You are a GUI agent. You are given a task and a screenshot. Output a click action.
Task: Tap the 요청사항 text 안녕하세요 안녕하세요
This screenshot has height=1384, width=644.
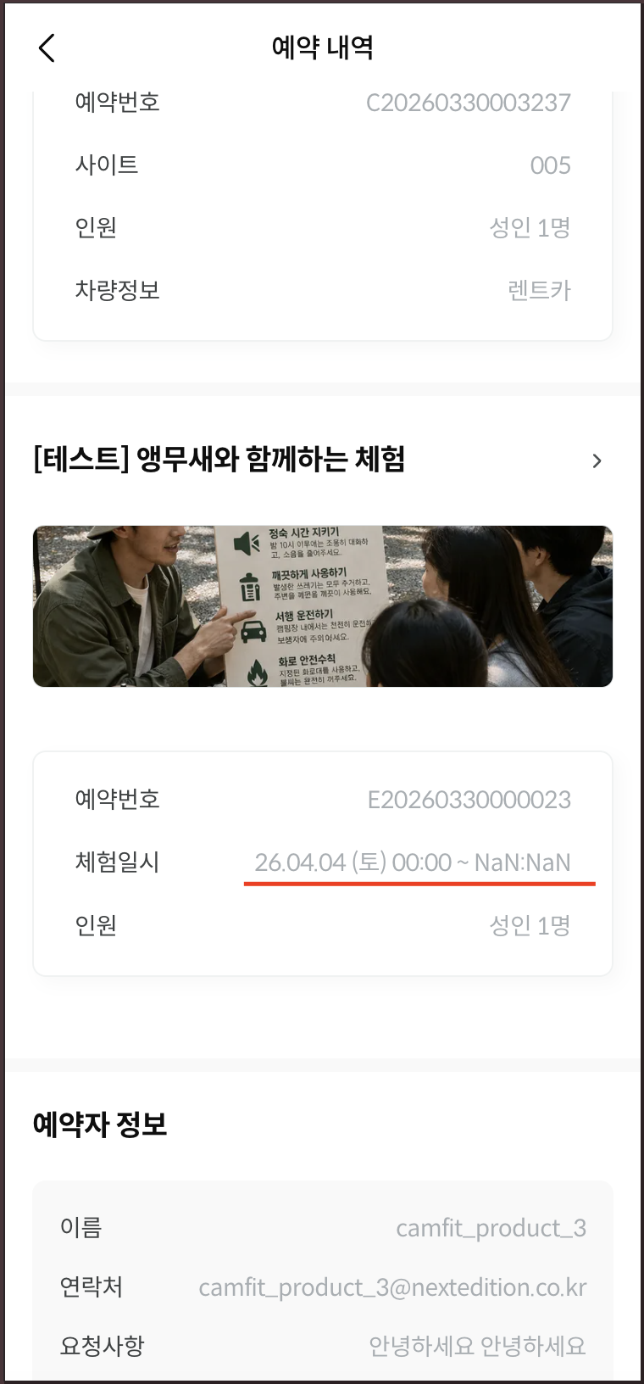477,1346
